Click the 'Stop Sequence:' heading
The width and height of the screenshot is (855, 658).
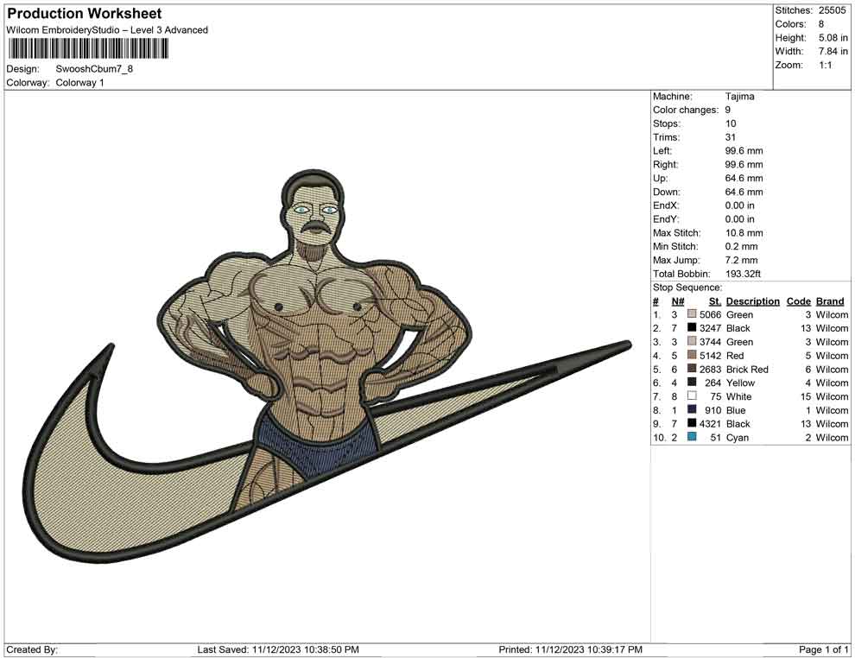pyautogui.click(x=687, y=288)
